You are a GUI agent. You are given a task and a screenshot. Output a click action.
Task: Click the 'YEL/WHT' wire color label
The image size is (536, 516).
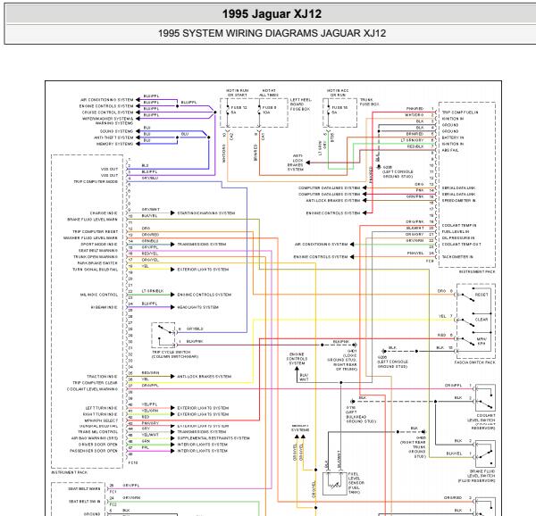[x=150, y=435]
